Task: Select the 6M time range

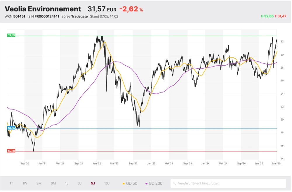Action: pos(53,184)
